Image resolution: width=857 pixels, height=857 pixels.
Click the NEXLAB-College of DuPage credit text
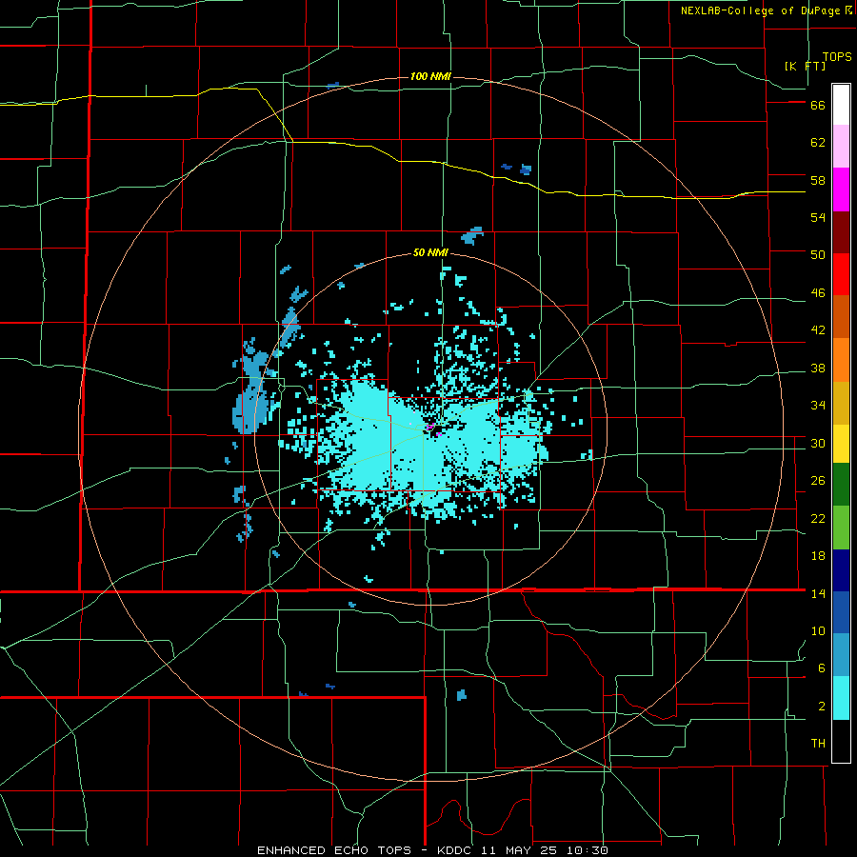[760, 10]
